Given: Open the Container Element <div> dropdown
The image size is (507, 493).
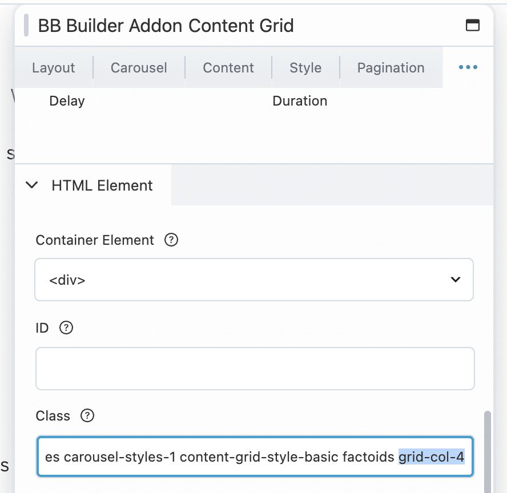Looking at the screenshot, I should pos(254,280).
